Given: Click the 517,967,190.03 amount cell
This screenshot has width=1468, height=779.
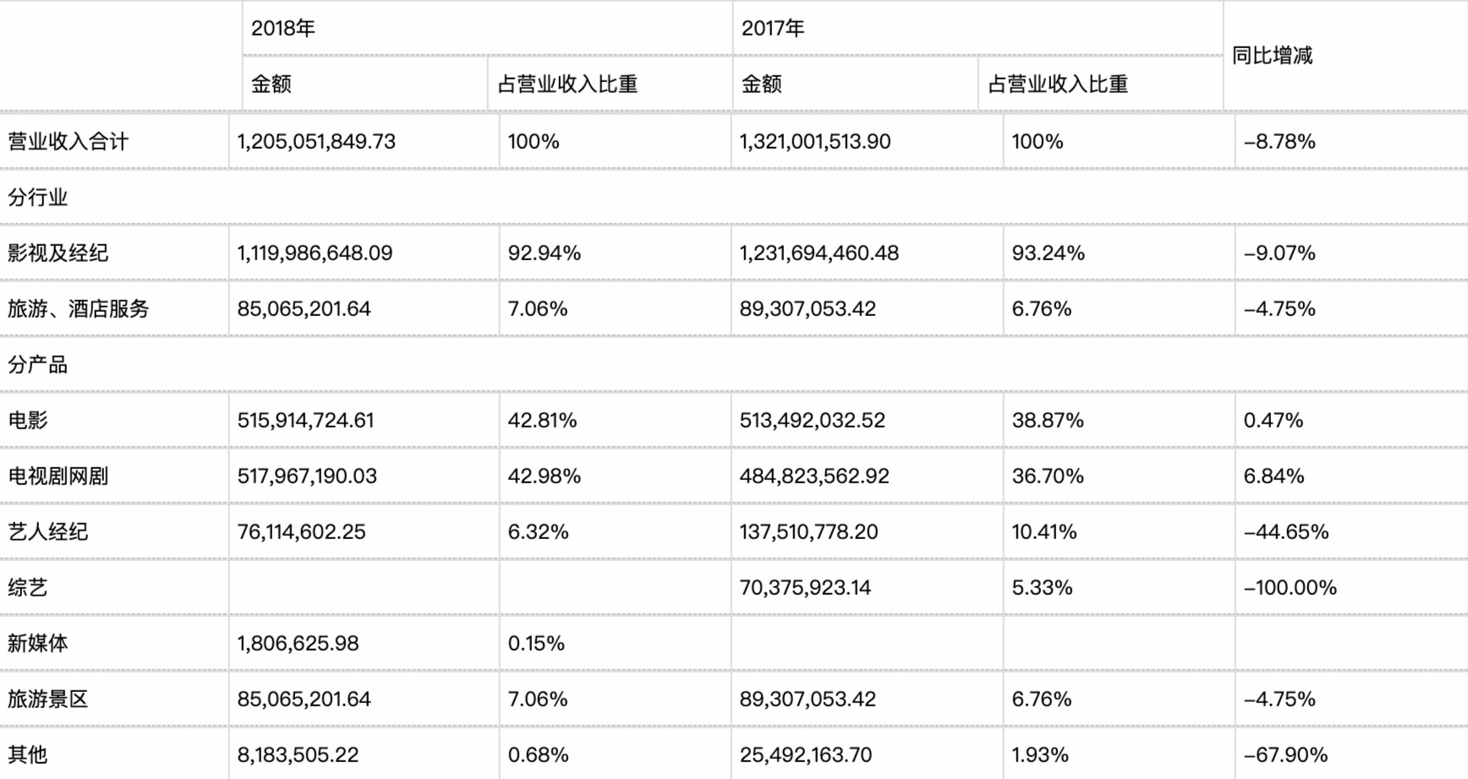Looking at the screenshot, I should [x=307, y=476].
